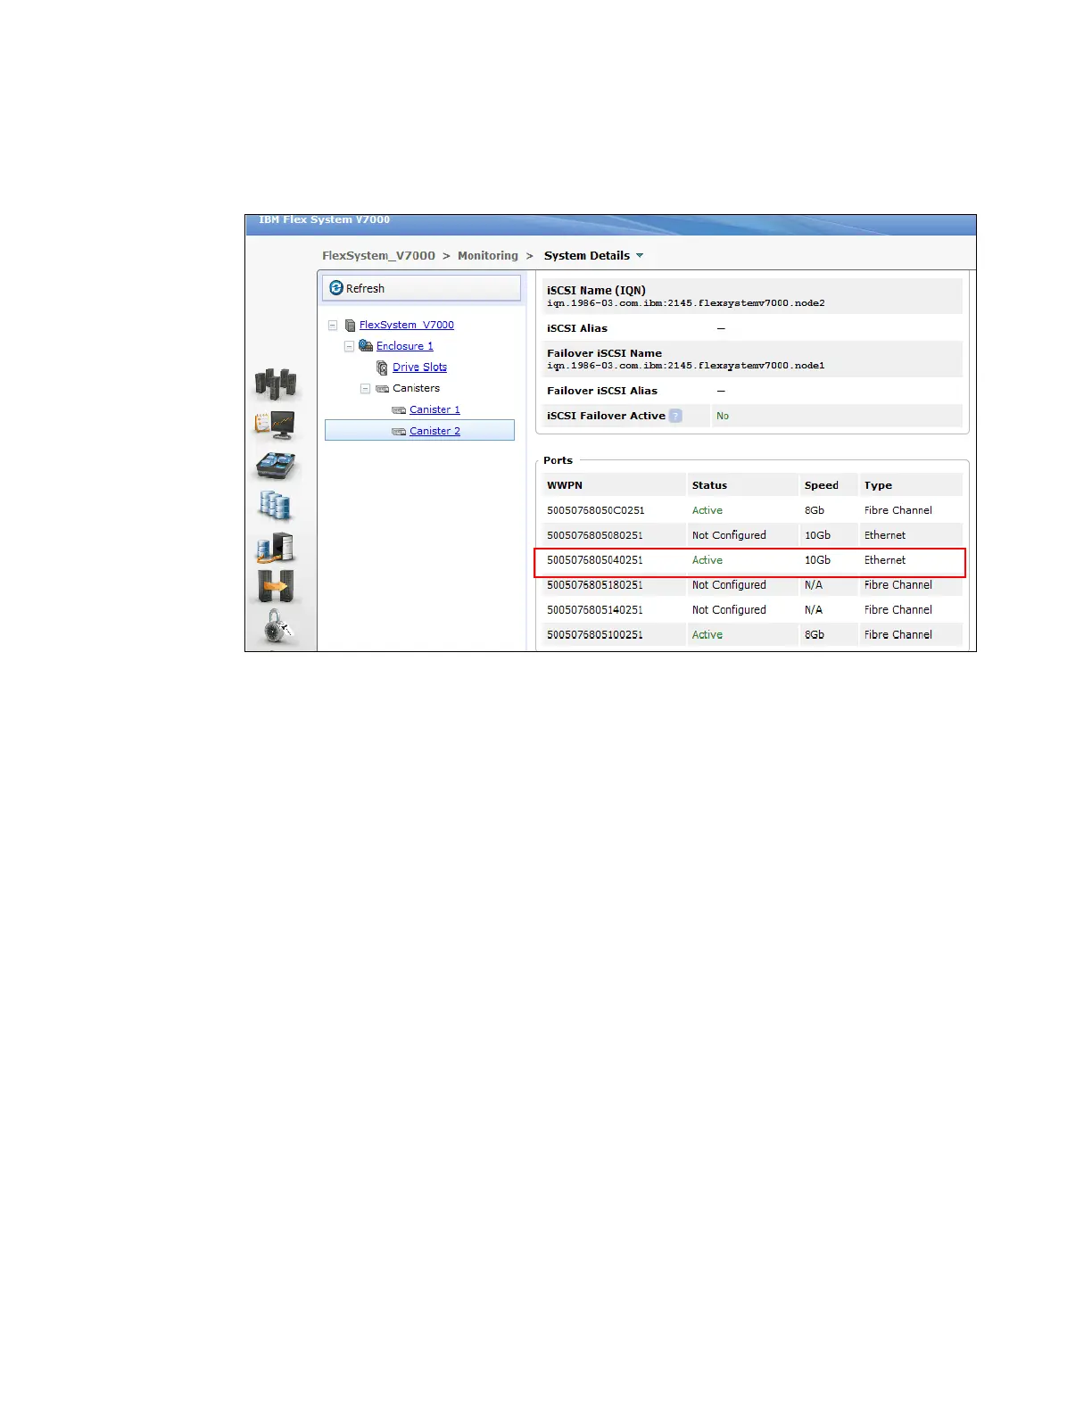Viewport: 1092px width, 1413px height.
Task: Open the System Details dropdown arrow
Action: click(x=640, y=256)
